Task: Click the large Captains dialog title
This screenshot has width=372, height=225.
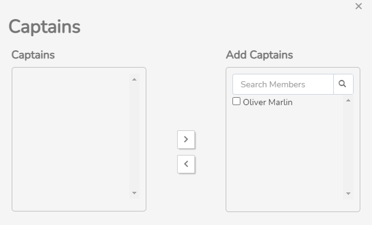Action: (45, 27)
